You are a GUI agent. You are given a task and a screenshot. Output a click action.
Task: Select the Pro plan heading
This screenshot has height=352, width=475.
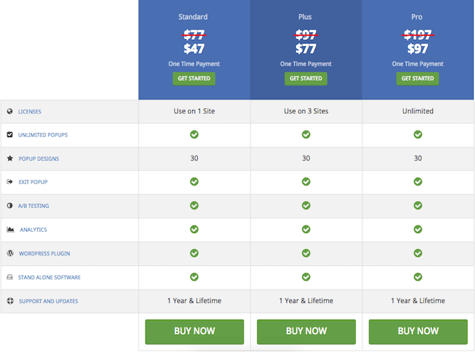click(x=416, y=17)
